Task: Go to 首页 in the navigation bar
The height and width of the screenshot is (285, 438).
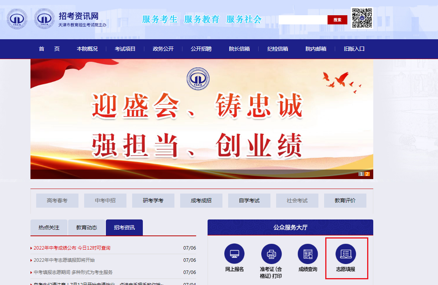Action: coord(49,49)
